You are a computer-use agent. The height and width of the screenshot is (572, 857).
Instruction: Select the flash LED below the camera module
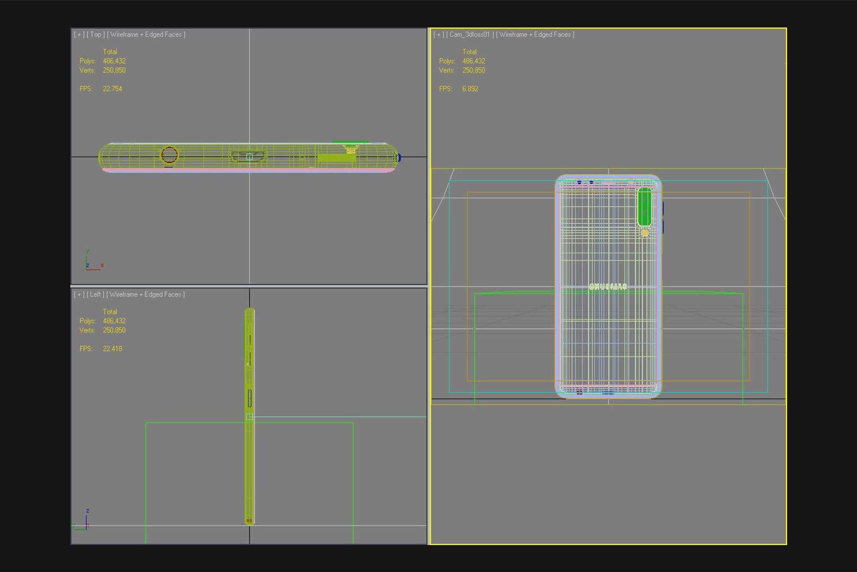[x=645, y=233]
